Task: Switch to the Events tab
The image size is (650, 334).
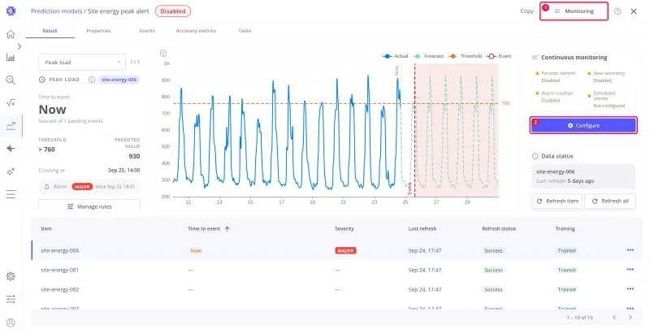Action: click(147, 31)
